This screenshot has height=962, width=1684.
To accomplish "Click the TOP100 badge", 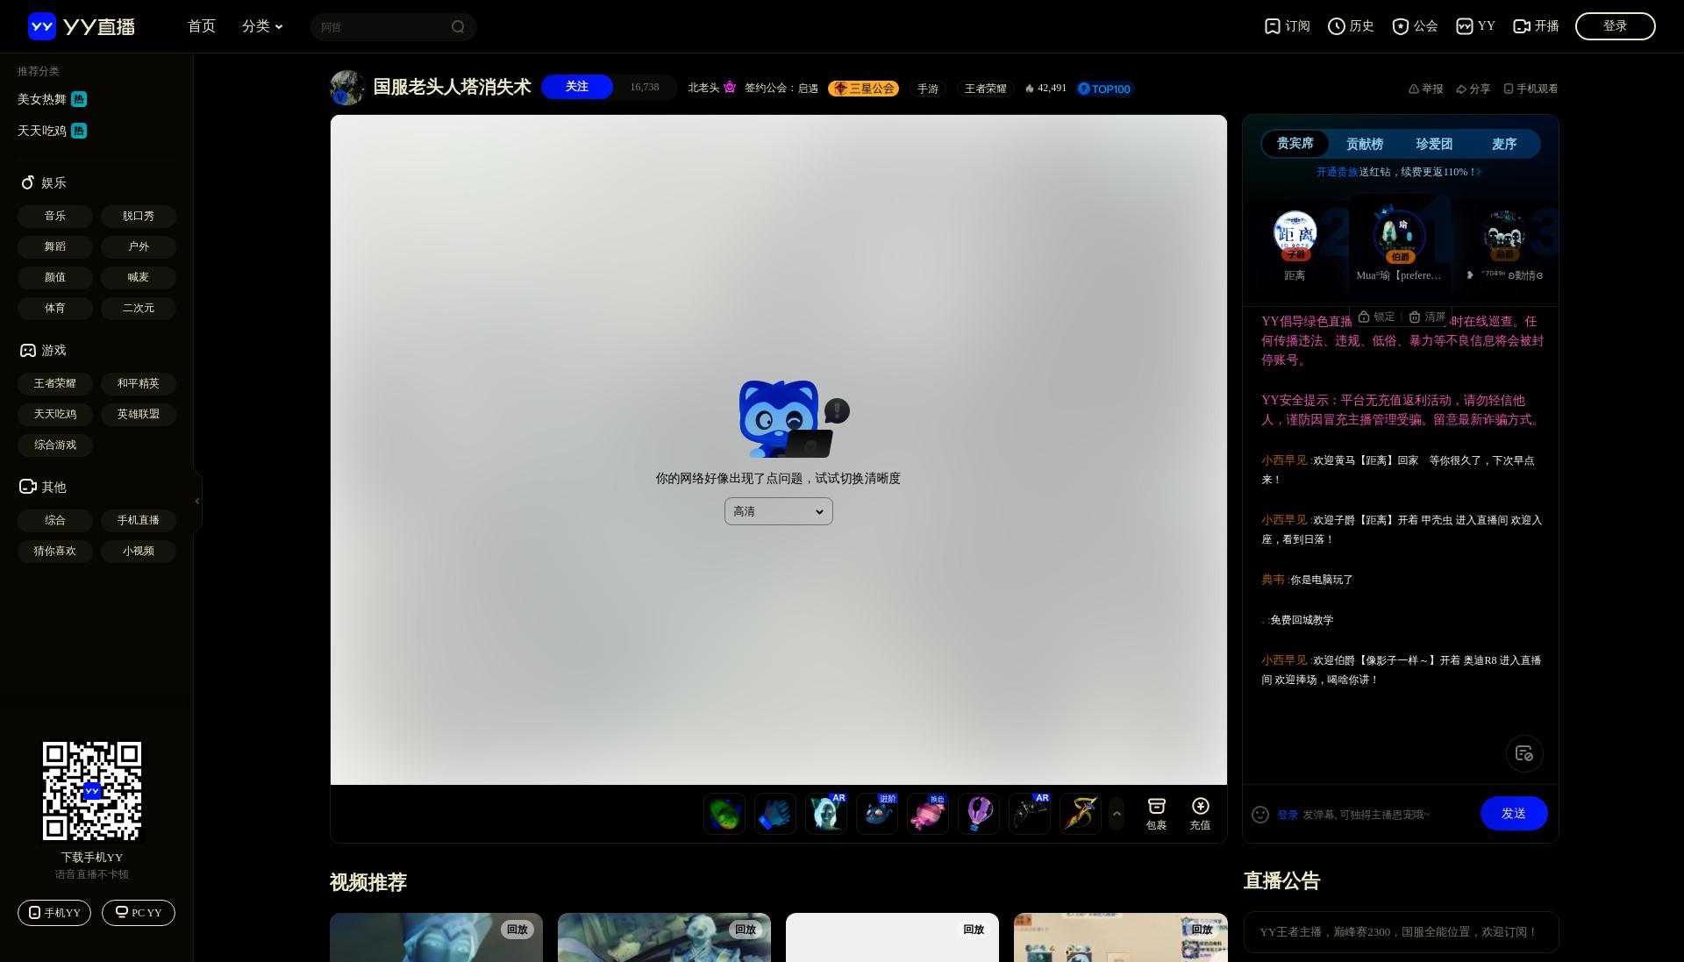I will pos(1105,89).
